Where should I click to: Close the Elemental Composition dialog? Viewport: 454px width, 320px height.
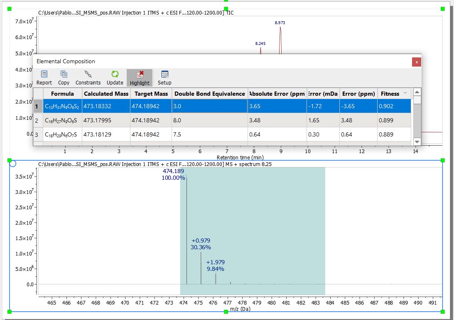tap(416, 62)
